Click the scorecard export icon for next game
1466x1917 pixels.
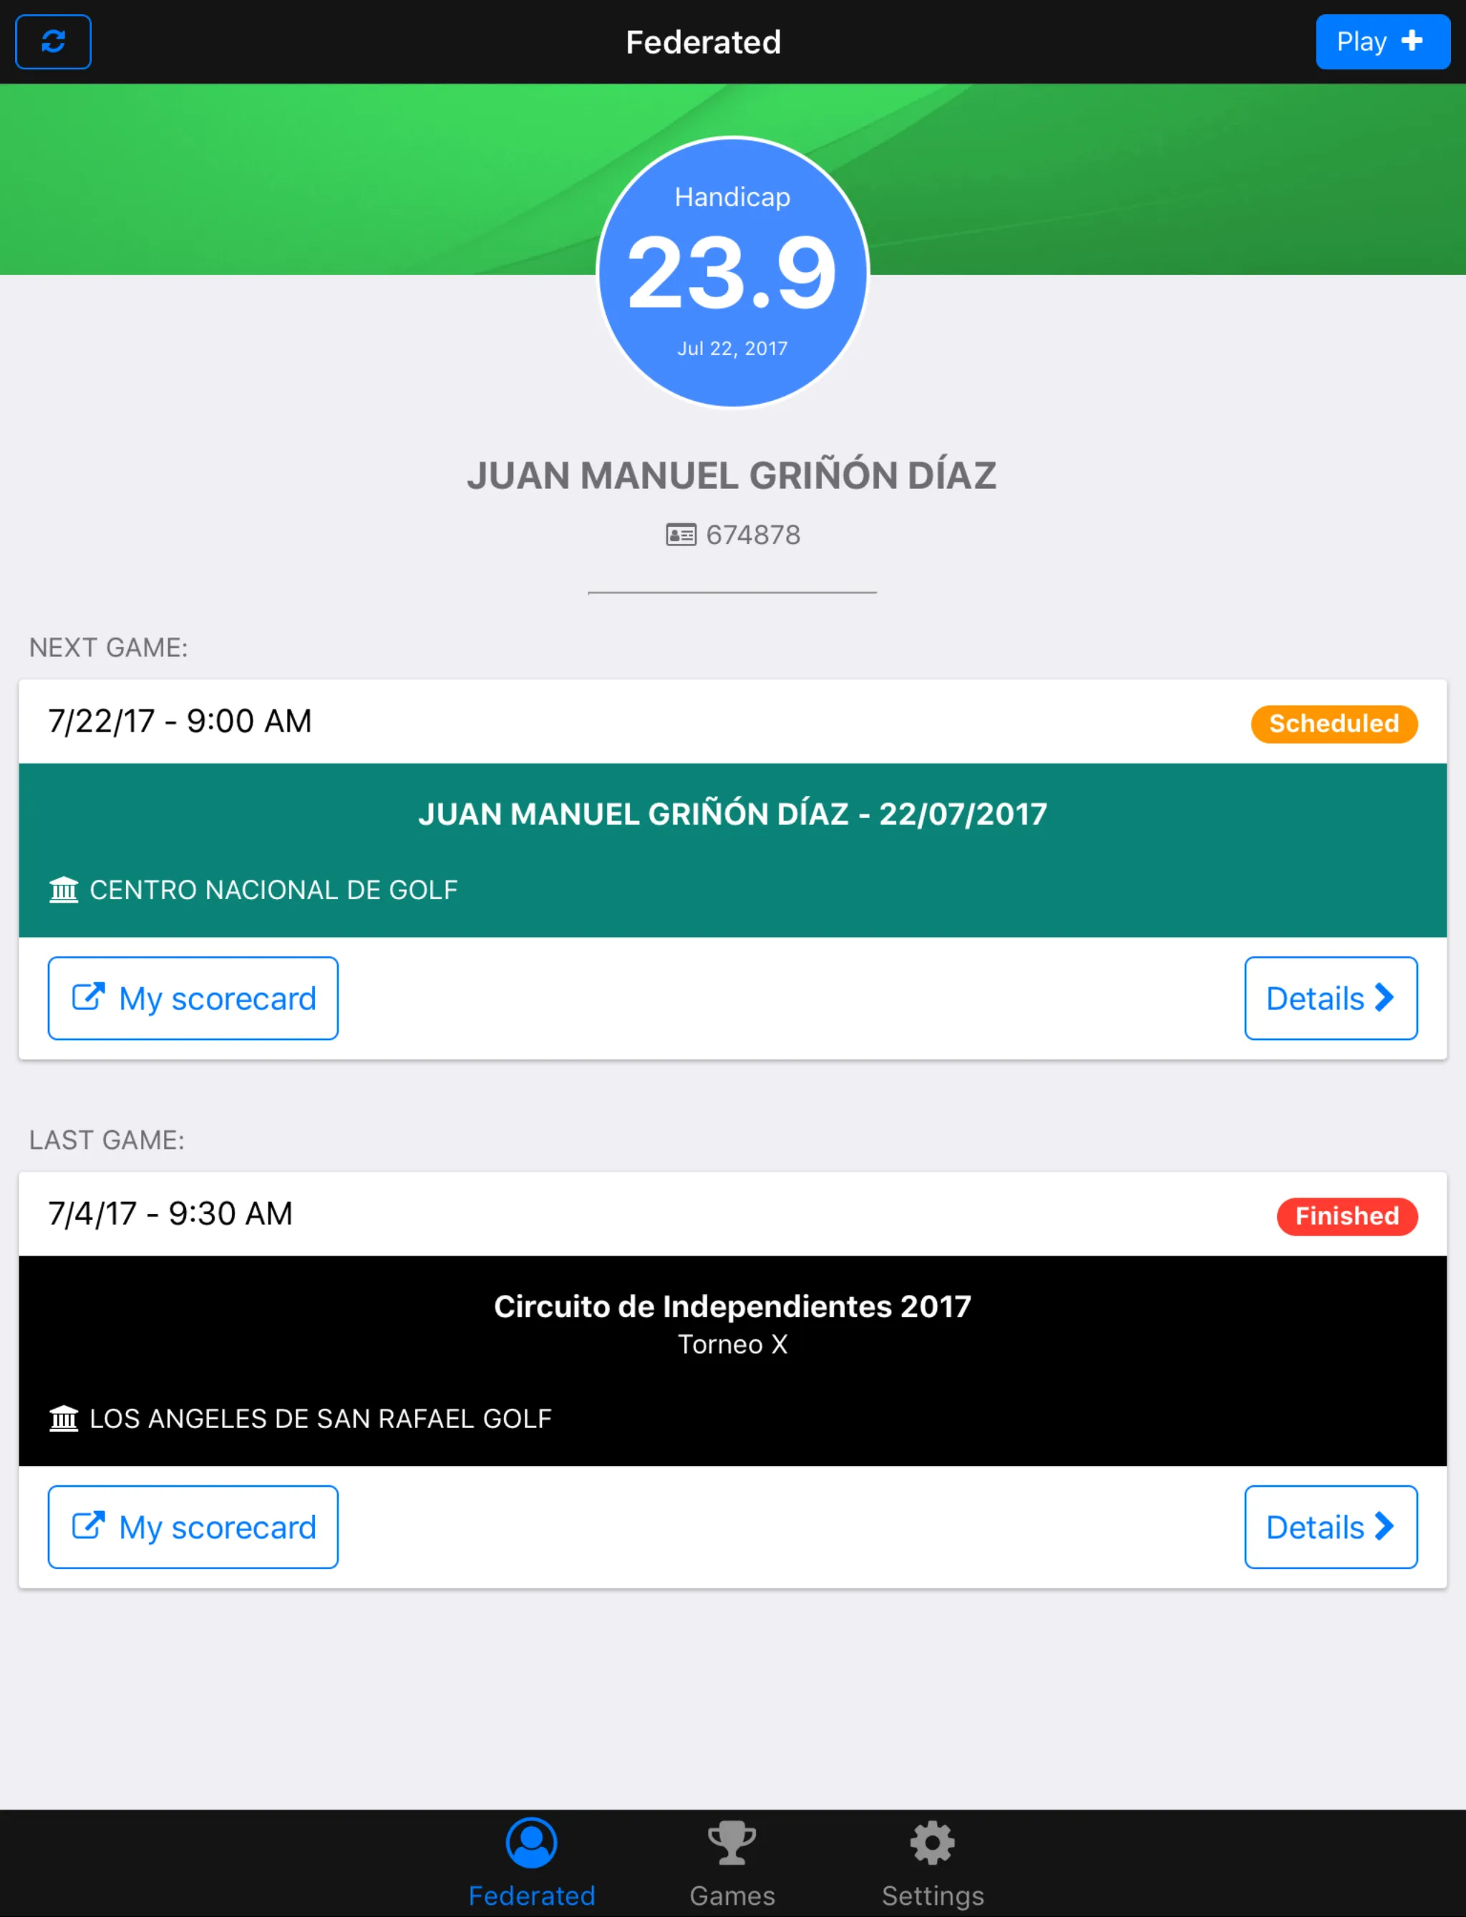[x=88, y=996]
